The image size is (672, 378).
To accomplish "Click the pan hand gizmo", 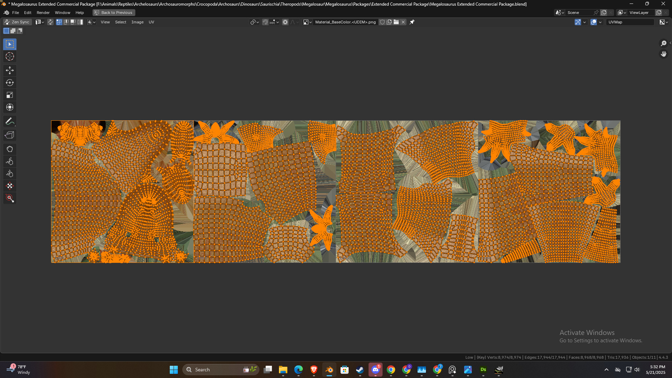I will (663, 54).
